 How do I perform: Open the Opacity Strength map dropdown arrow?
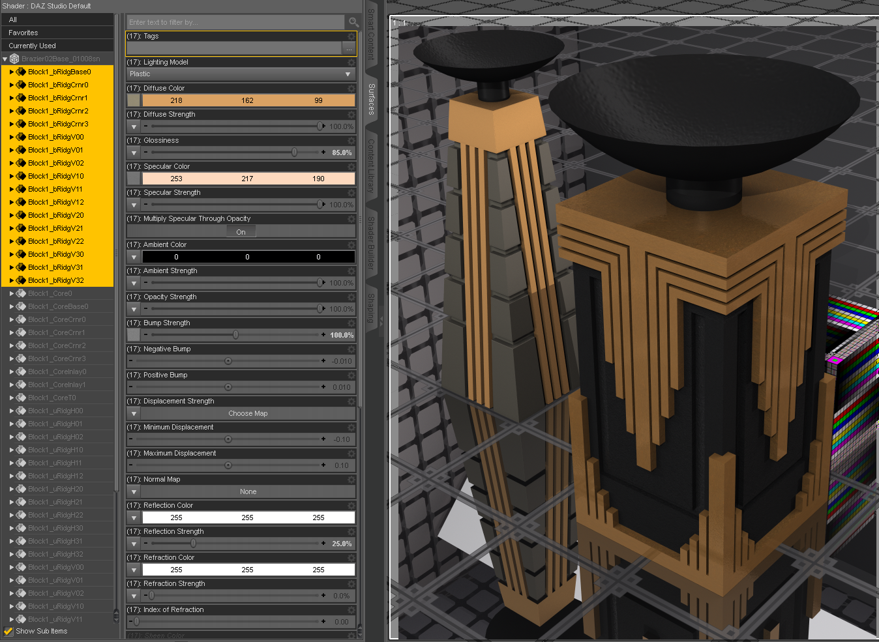pos(134,309)
